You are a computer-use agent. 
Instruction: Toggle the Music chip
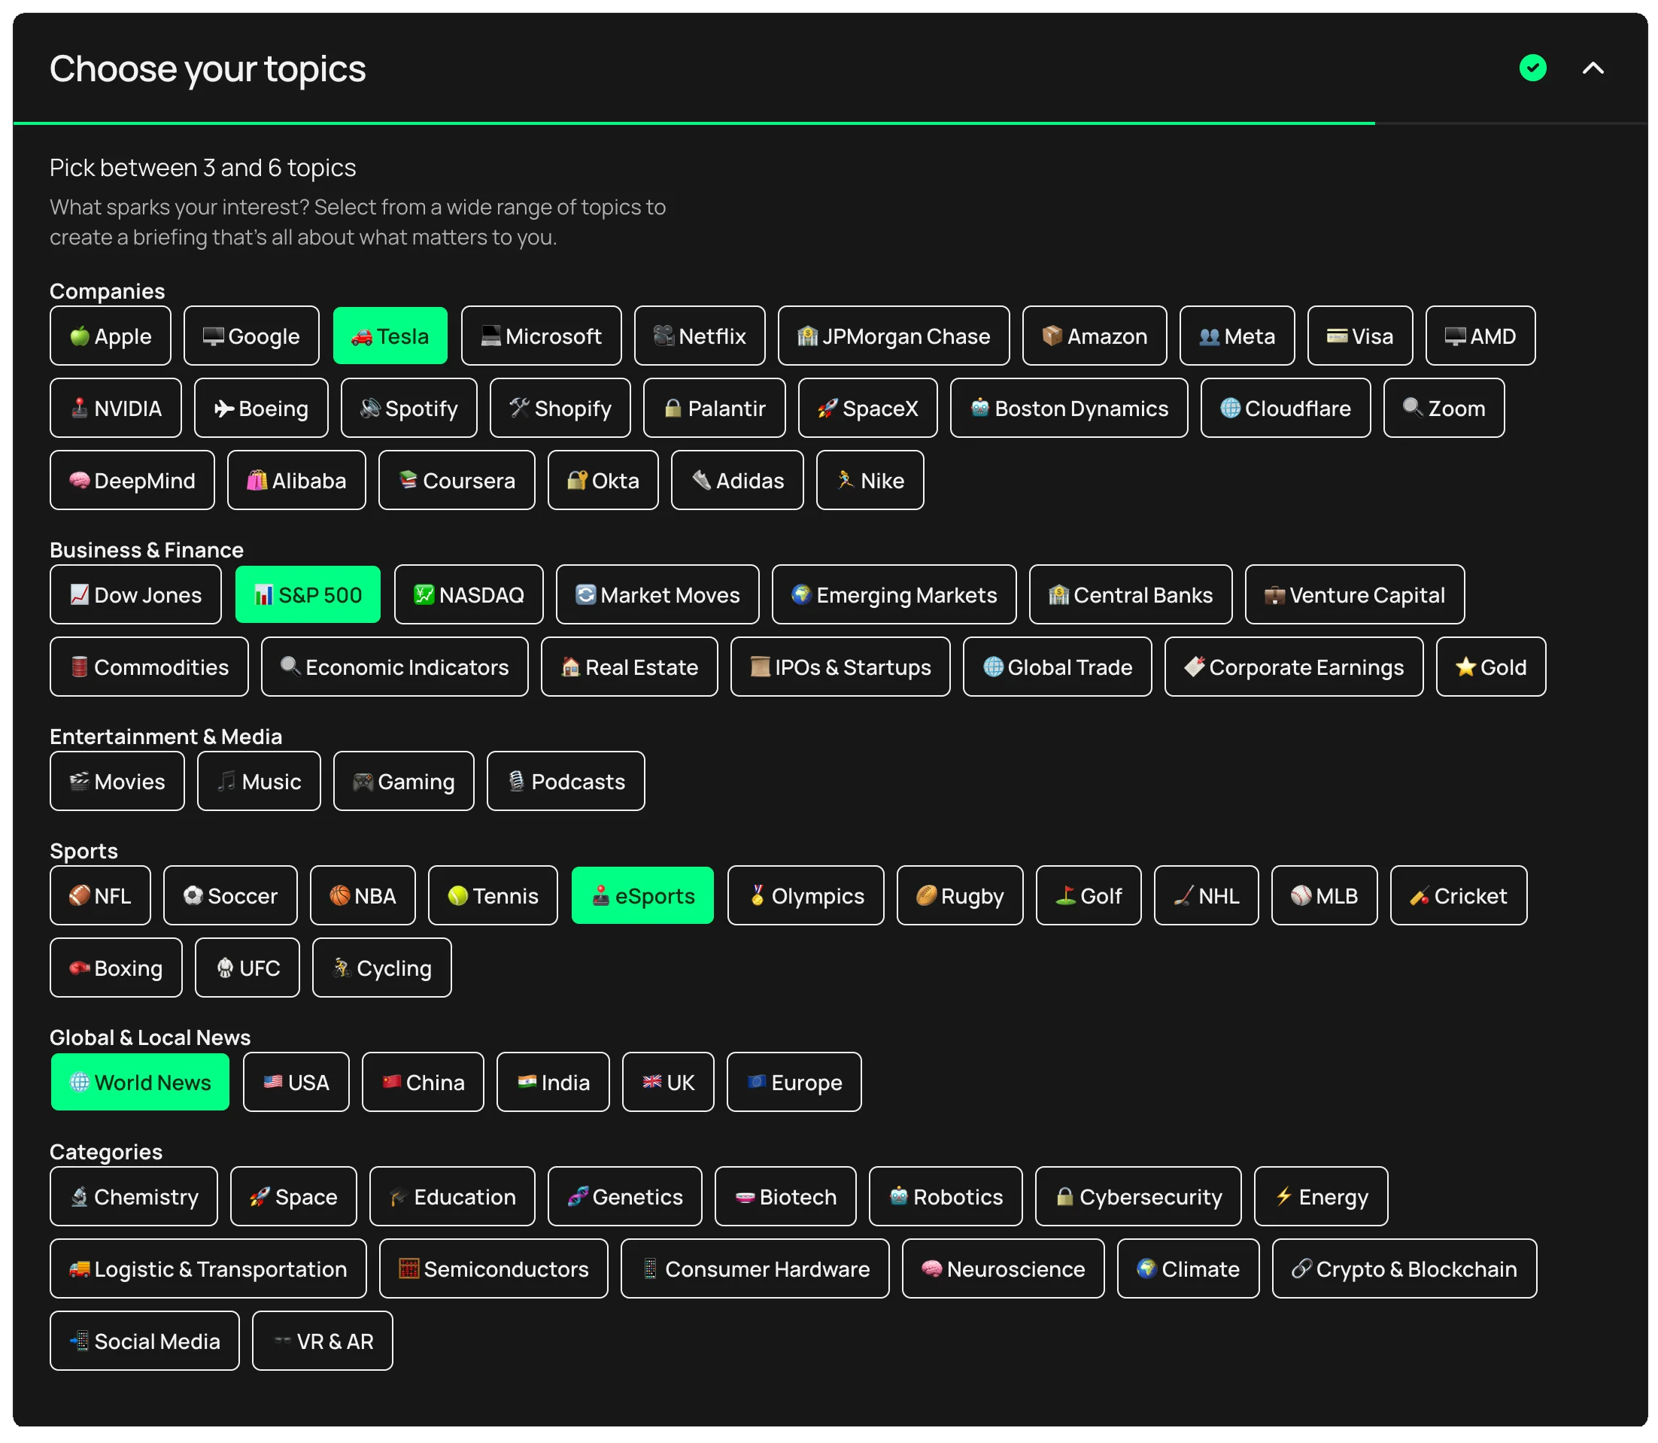click(x=259, y=781)
